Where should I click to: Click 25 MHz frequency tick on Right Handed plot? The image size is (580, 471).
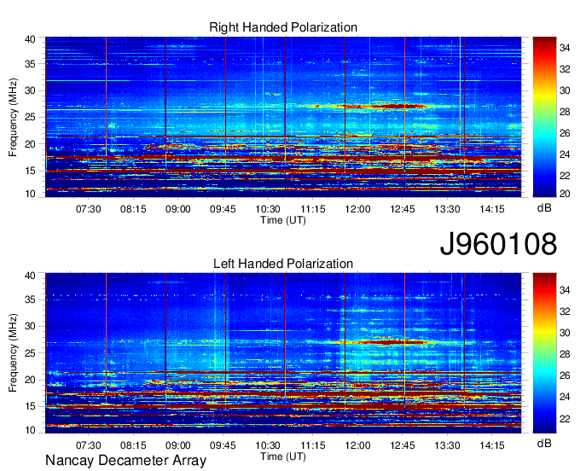coord(30,117)
